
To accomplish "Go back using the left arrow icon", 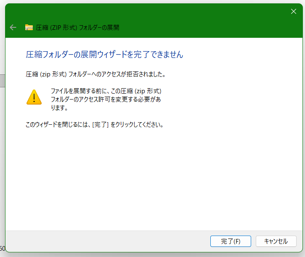I will click(13, 27).
